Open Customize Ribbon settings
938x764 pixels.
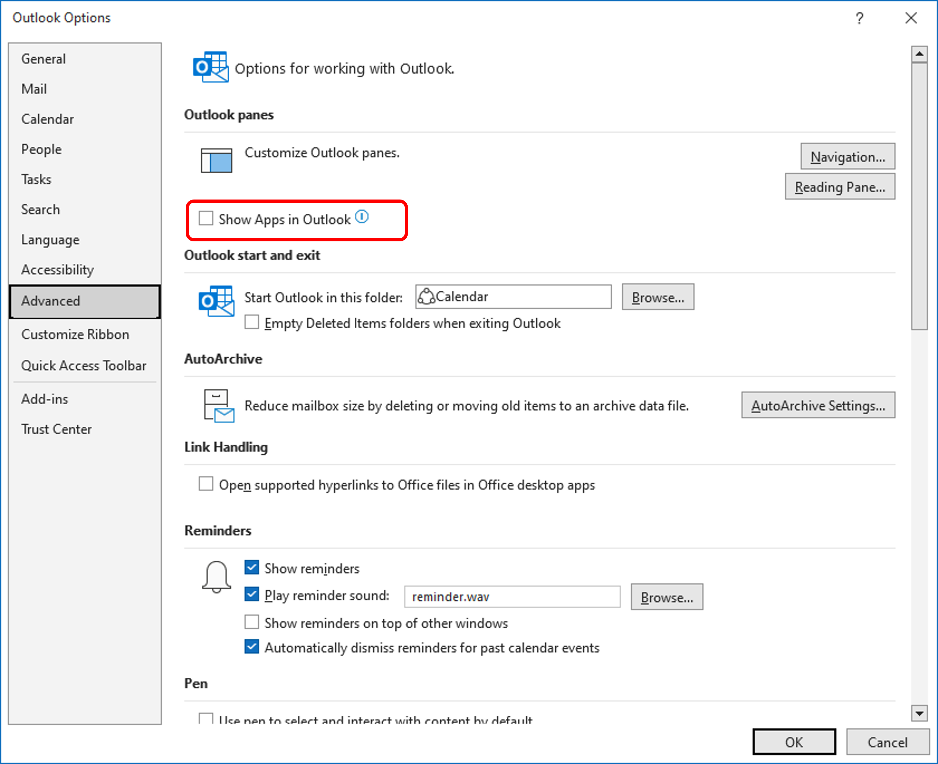pos(84,334)
